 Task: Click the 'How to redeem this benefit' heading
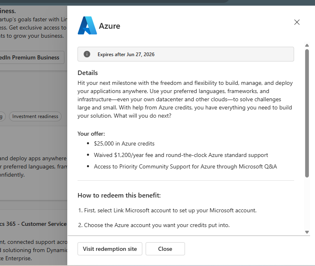pos(119,195)
